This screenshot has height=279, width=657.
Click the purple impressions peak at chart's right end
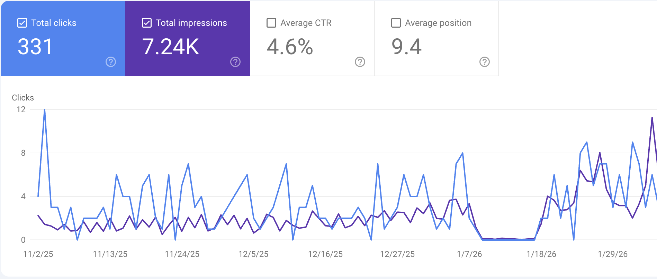[x=652, y=118]
